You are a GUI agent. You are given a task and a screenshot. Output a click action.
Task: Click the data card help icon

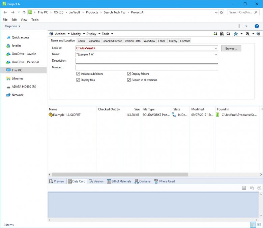[x=259, y=188]
